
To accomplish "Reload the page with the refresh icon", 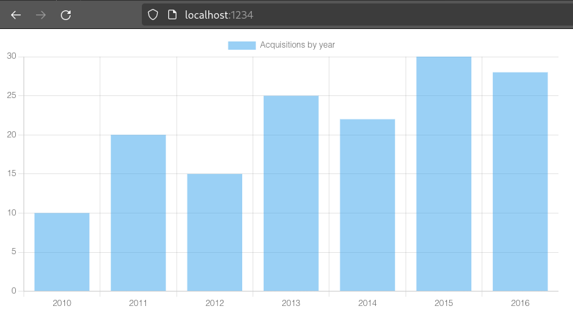I will pos(66,15).
